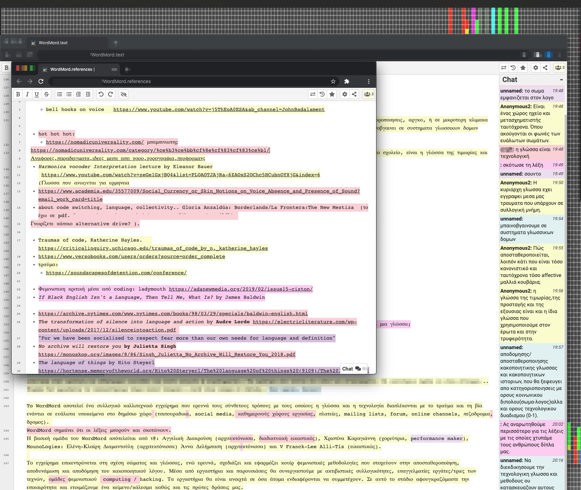Apply underline in the references pad toolbar
This screenshot has width=581, height=490.
[37, 94]
